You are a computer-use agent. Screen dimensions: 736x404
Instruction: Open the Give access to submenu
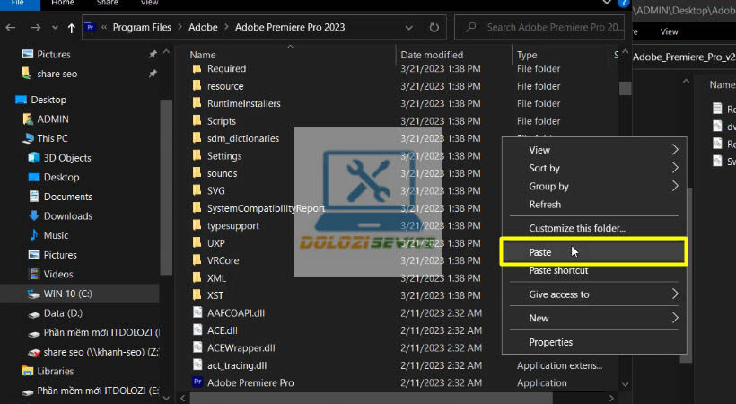point(594,294)
